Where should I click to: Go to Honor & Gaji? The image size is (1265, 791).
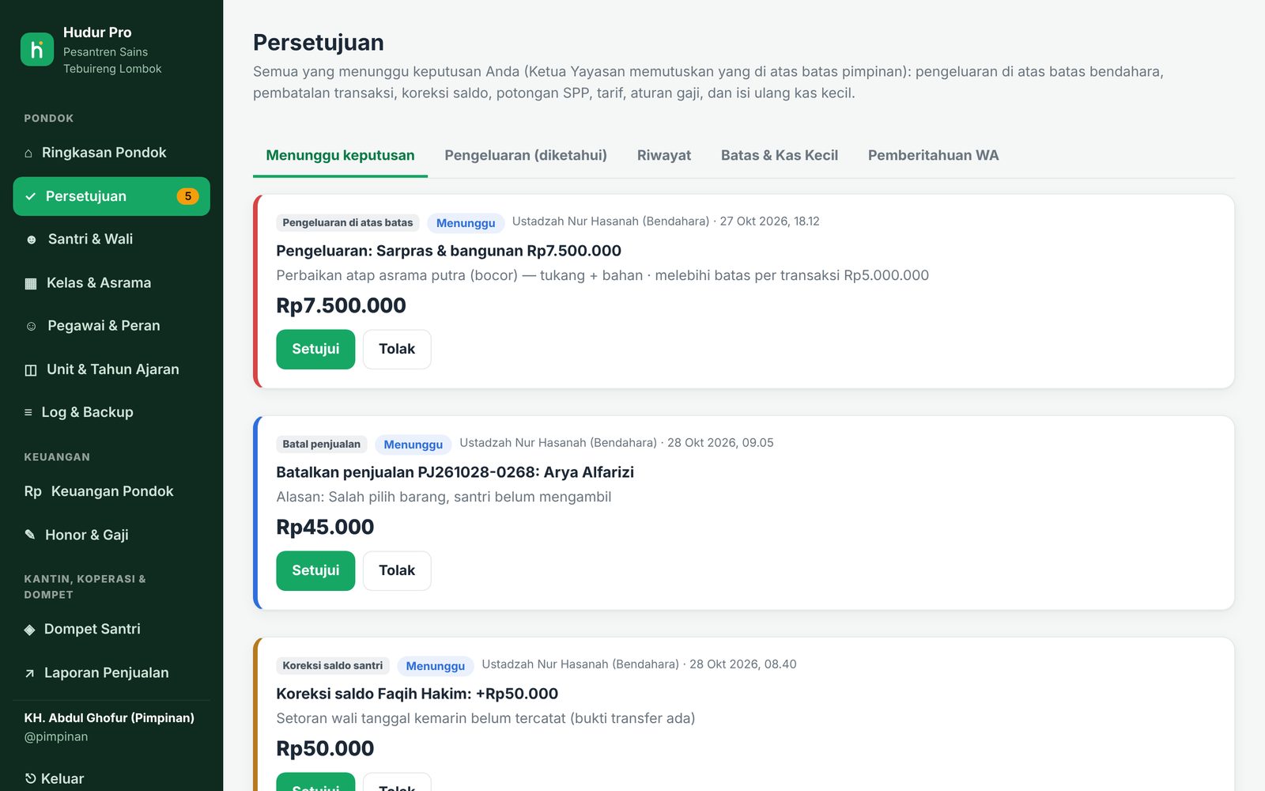(111, 535)
